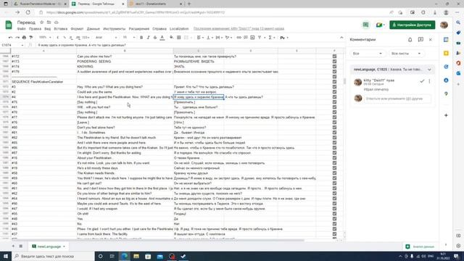464x261 pixels.
Task: Open the cell borders tool
Action: [x=179, y=38]
